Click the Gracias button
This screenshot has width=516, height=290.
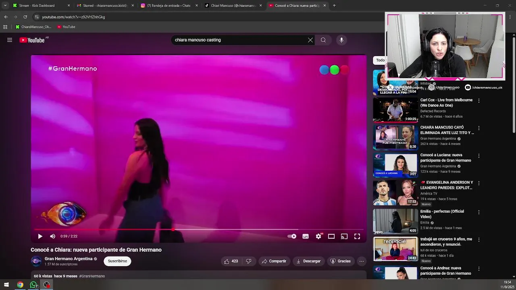(x=341, y=261)
